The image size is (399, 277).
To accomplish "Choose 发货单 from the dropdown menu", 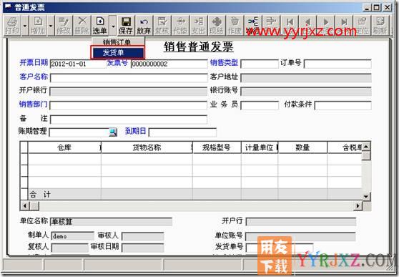I will 117,53.
